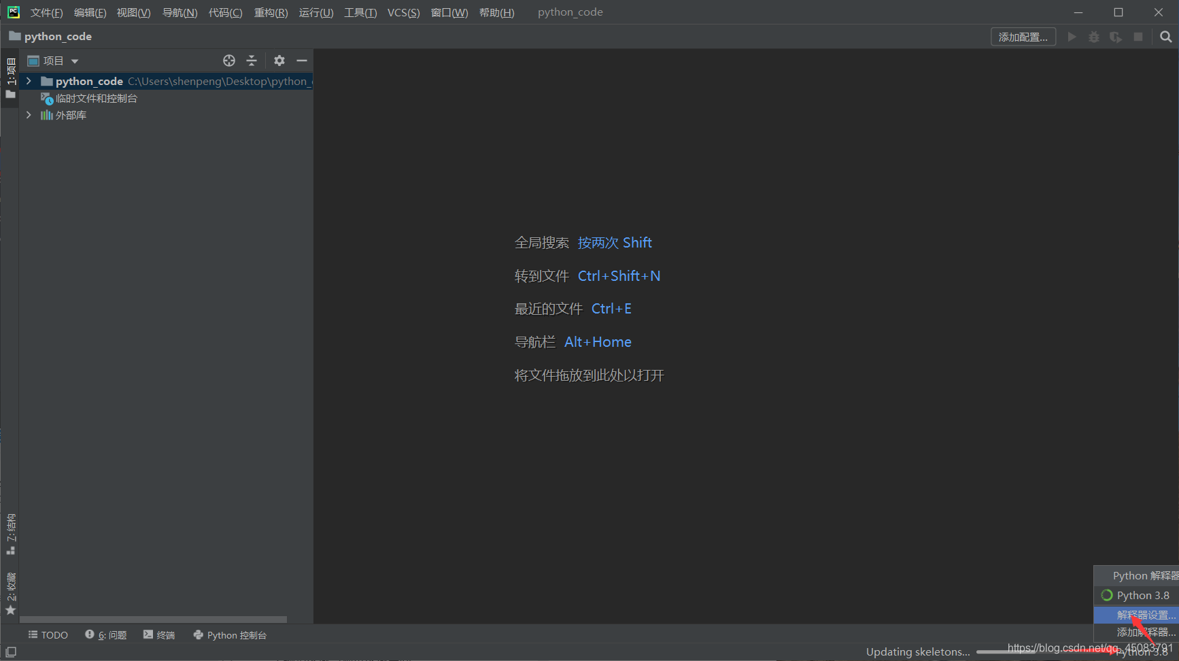
Task: Open the TODO tool window tab
Action: click(48, 634)
